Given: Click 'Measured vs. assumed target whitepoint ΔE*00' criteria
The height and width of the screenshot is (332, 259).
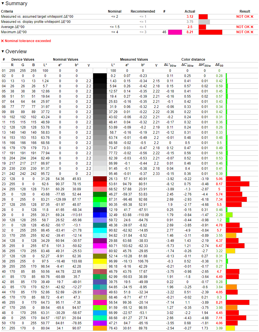Looking at the screenshot, I should pos(37,17).
